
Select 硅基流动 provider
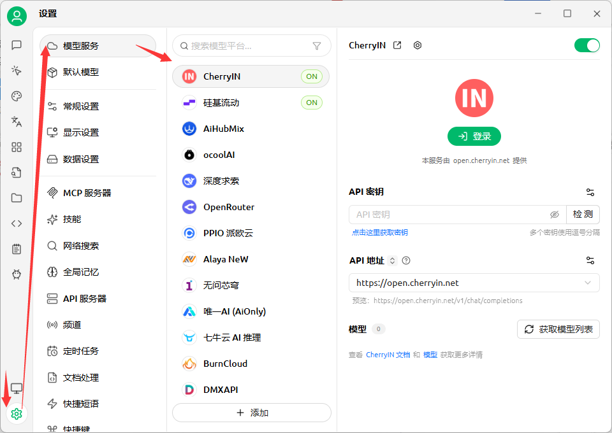(x=251, y=103)
